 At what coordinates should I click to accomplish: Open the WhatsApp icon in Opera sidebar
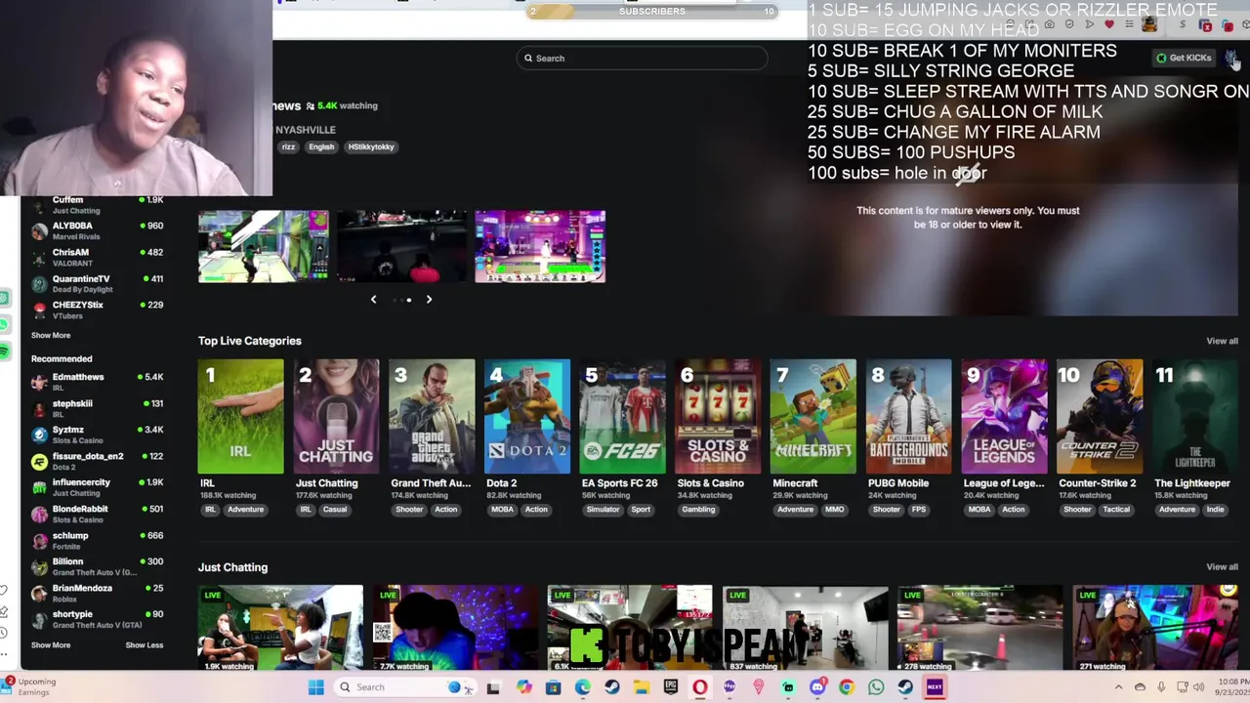pyautogui.click(x=4, y=325)
